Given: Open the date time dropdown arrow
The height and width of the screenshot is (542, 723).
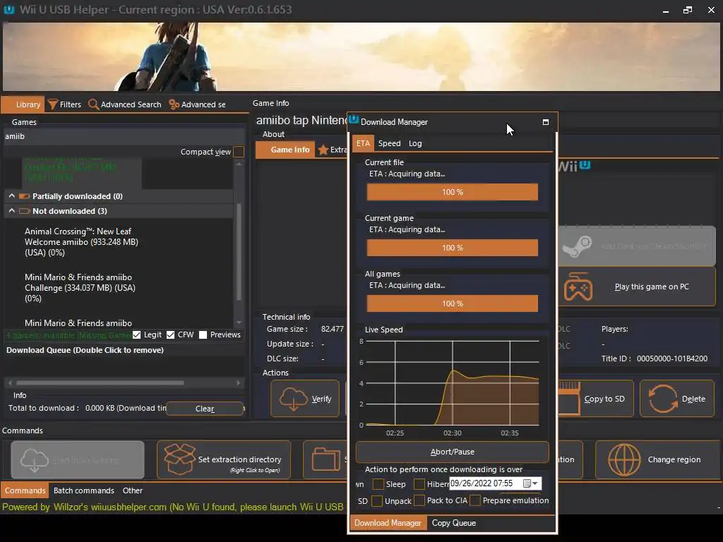Looking at the screenshot, I should pyautogui.click(x=535, y=483).
